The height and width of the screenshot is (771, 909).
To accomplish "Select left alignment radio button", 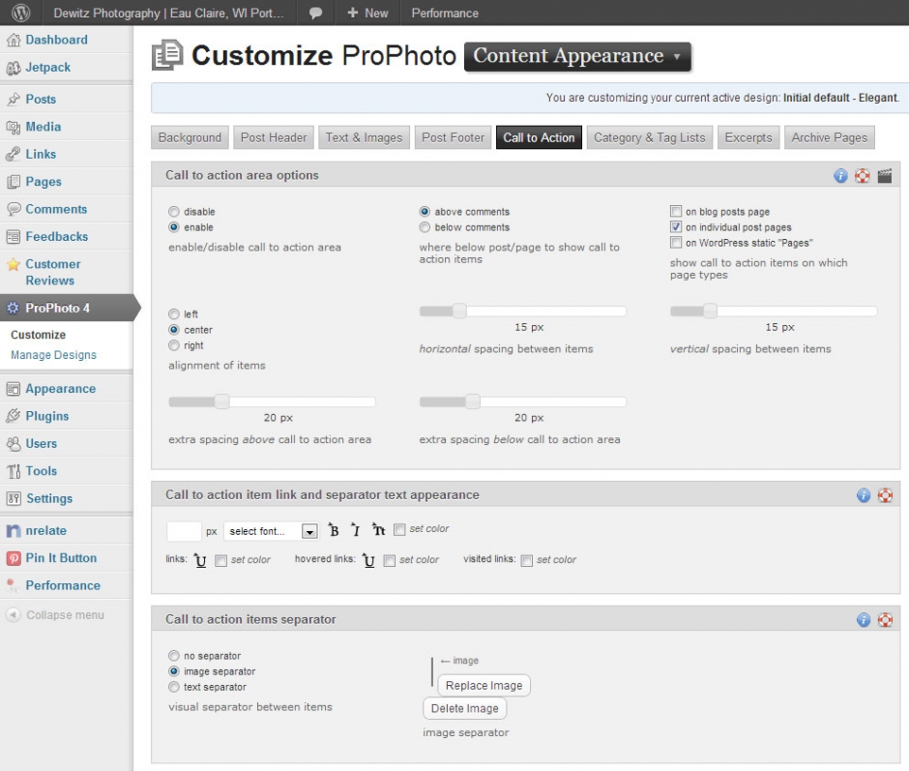I will click(174, 314).
